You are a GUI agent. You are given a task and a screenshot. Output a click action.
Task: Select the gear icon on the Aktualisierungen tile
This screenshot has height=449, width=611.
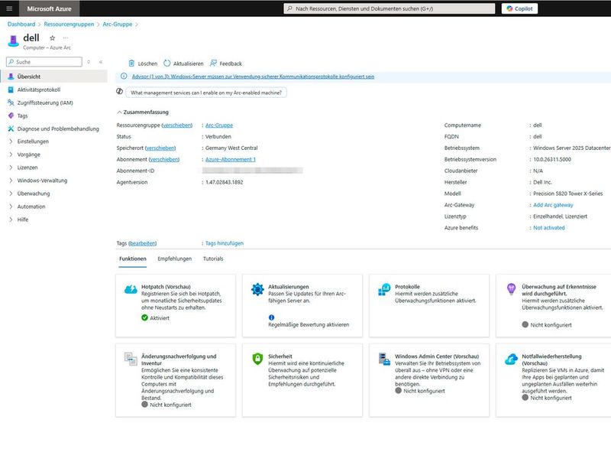259,288
